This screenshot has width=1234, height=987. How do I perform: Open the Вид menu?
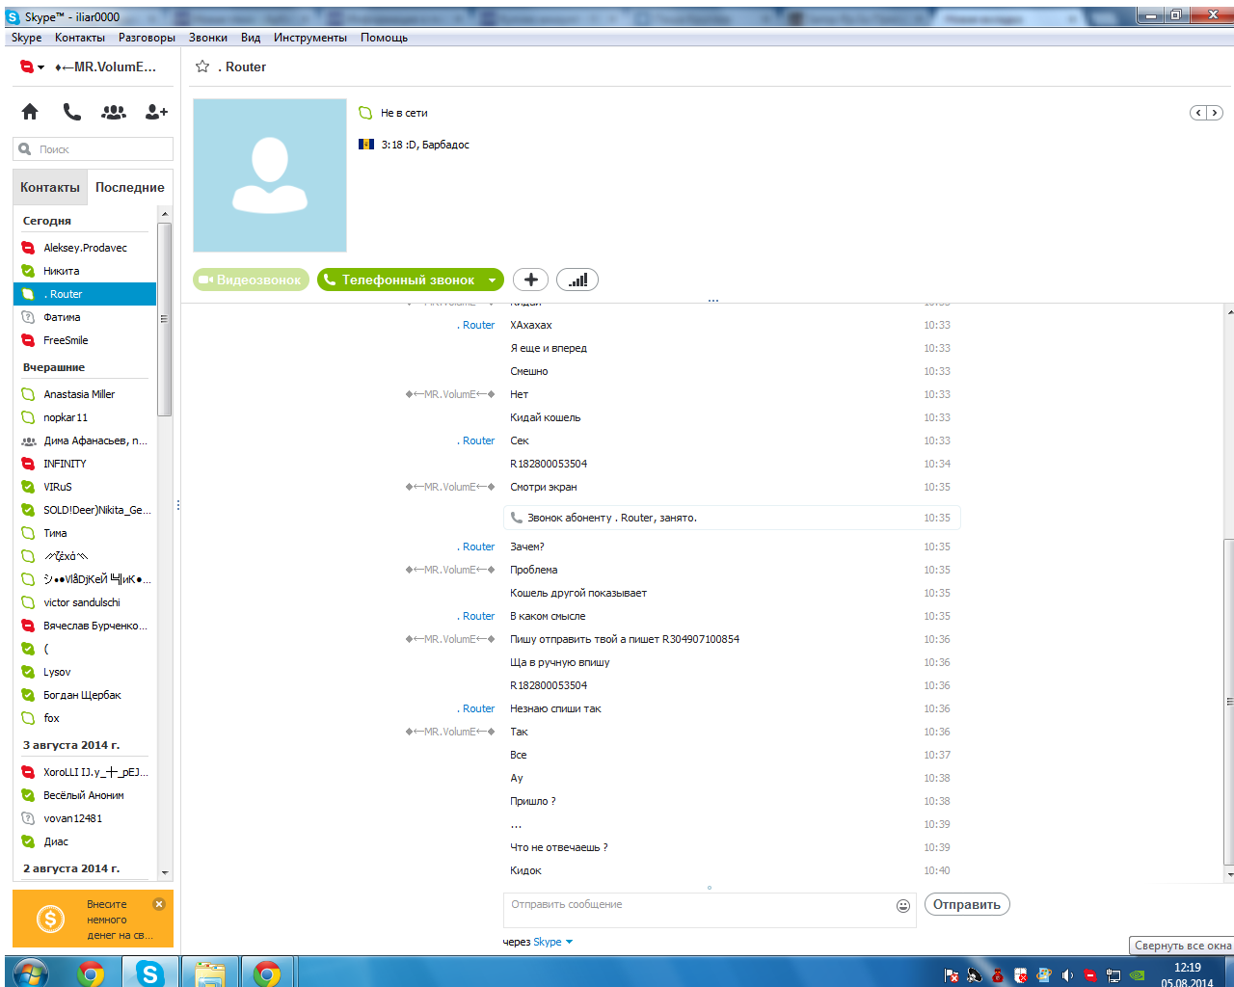(x=251, y=38)
